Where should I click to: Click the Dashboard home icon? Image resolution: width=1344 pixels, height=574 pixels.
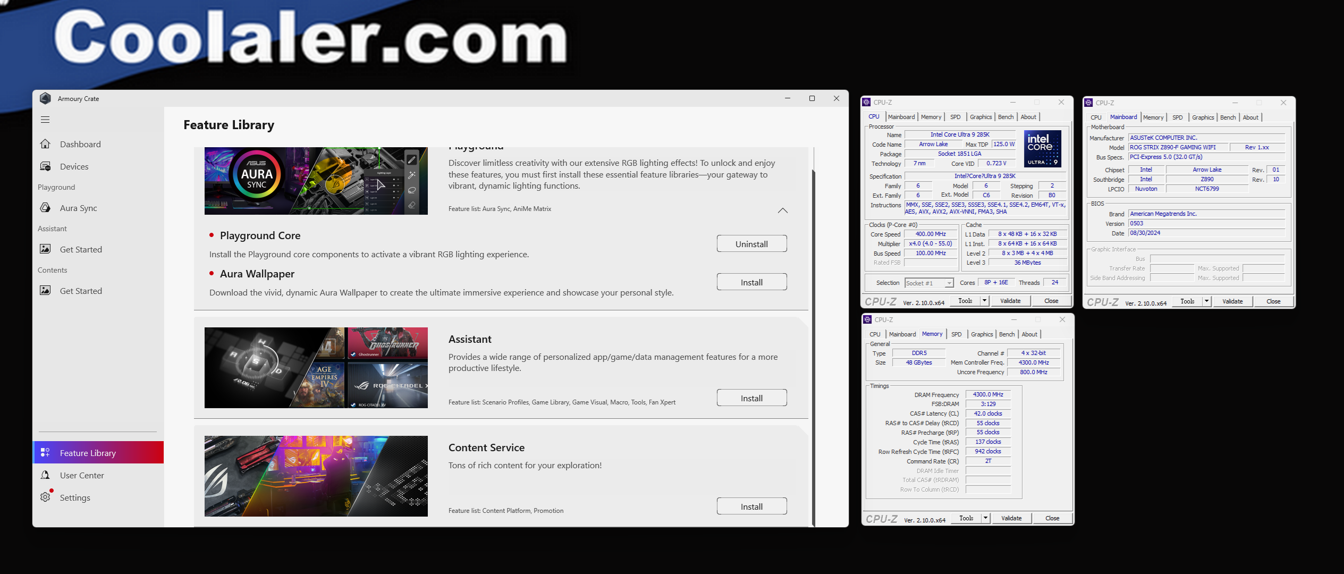(45, 144)
